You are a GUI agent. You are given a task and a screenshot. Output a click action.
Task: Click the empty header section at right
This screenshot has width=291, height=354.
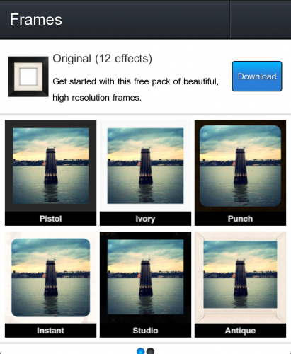261,19
